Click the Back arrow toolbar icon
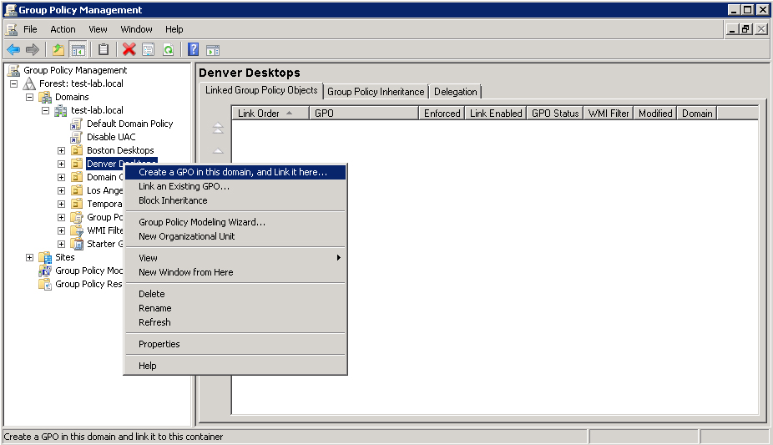This screenshot has height=445, width=773. pyautogui.click(x=13, y=50)
